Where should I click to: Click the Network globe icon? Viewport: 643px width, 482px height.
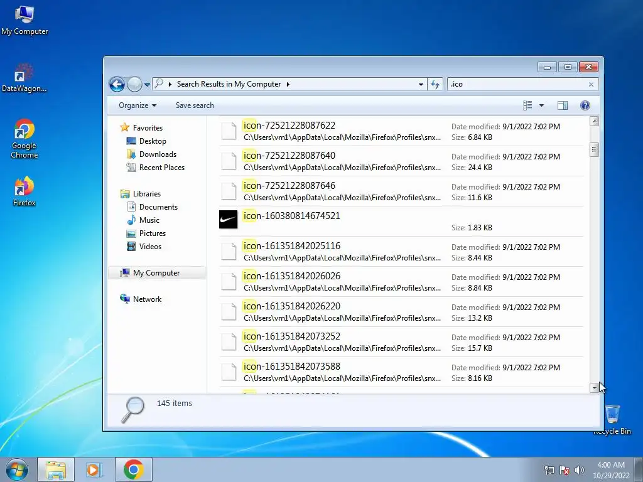click(125, 299)
